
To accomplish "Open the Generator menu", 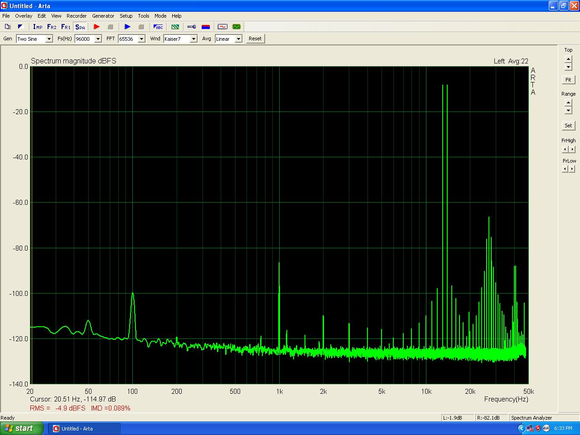I will (x=103, y=16).
